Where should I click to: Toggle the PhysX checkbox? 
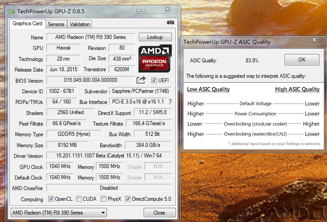click(103, 199)
